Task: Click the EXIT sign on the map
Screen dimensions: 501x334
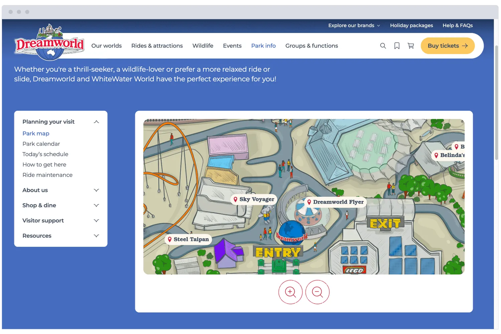Action: 385,223
